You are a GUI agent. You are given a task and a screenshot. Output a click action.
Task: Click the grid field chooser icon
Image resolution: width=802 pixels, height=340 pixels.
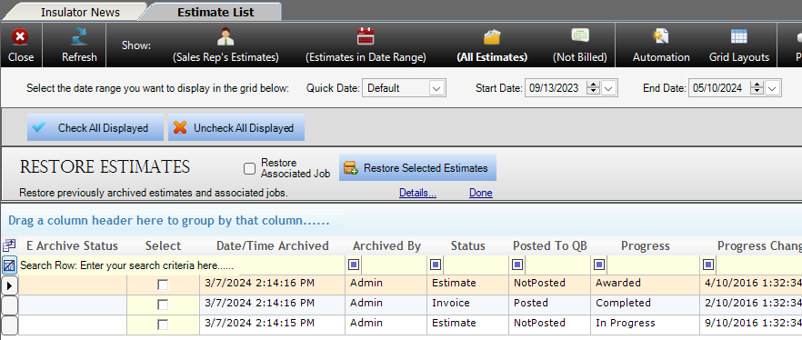tap(9, 245)
